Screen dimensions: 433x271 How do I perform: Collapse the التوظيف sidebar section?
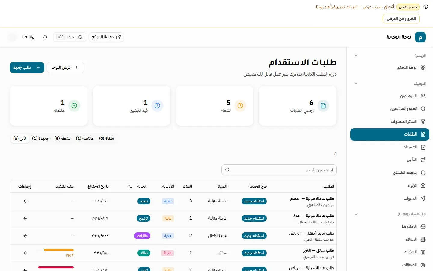[x=356, y=84]
